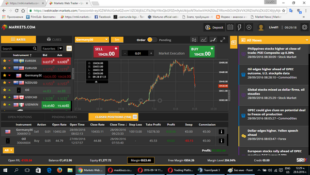Screen dimensions: 310x175
Task: Open the Open Positions tab
Action: pyautogui.click(x=20, y=117)
